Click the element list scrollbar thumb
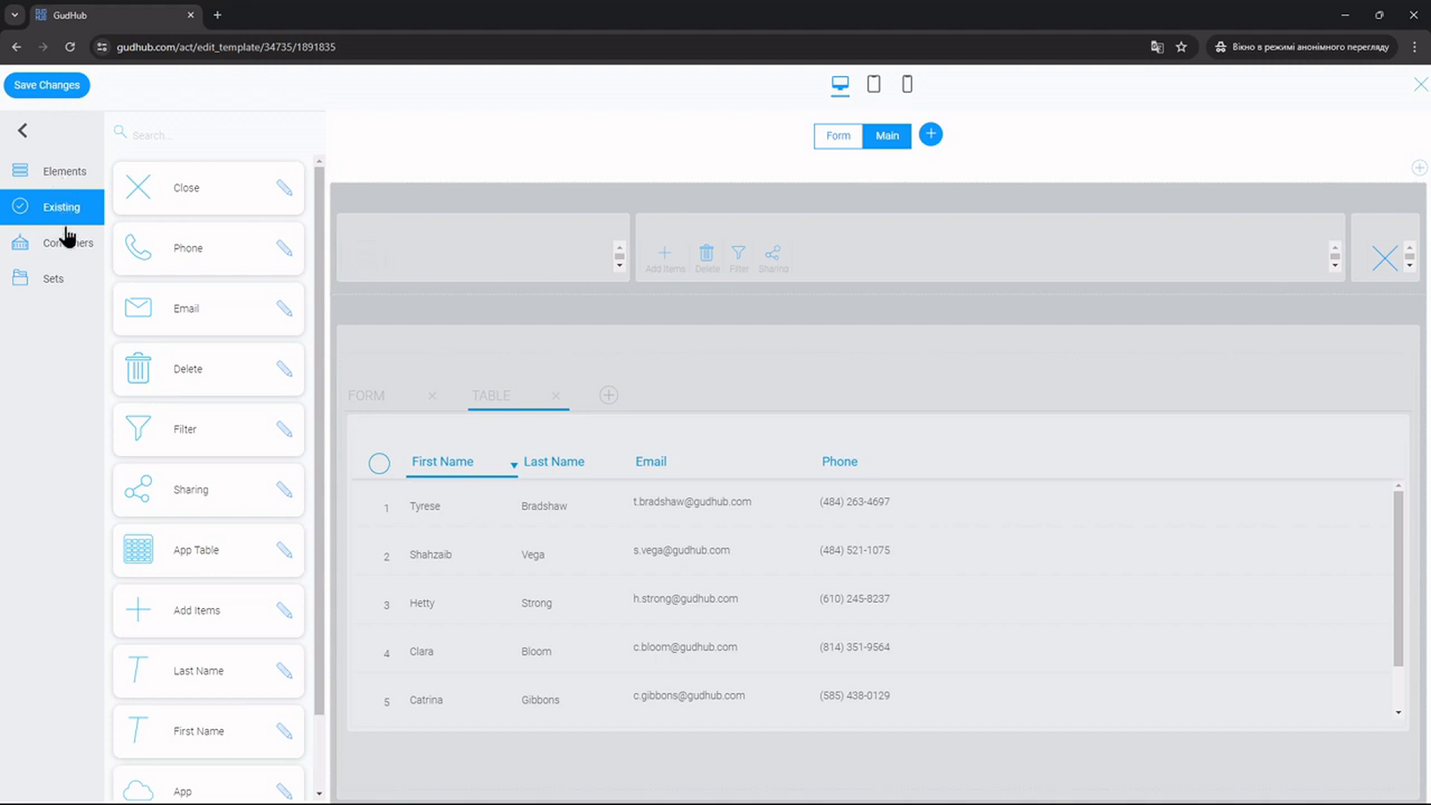This screenshot has height=805, width=1431. [x=319, y=440]
